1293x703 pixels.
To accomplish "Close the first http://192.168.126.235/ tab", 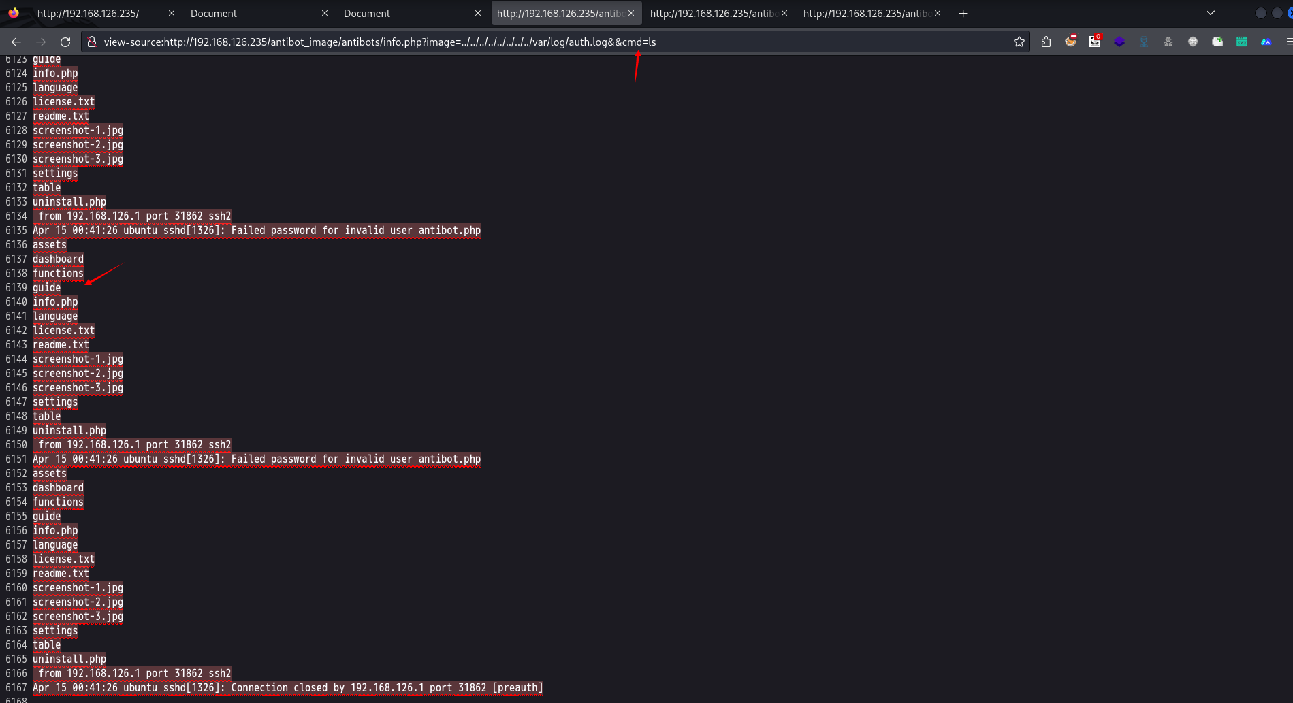I will pyautogui.click(x=172, y=13).
